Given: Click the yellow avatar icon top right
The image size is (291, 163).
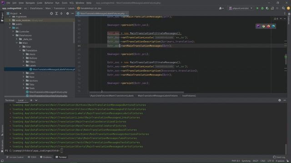Looking at the screenshot, I should tap(288, 8).
